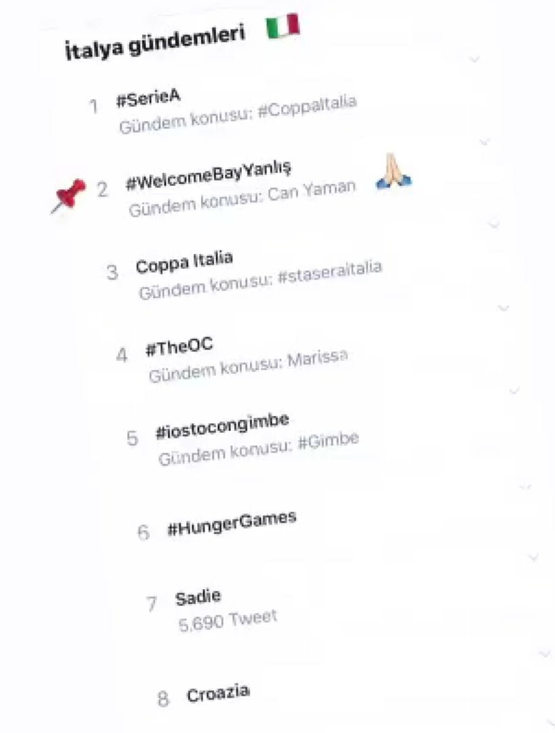The height and width of the screenshot is (733, 555).
Task: Open the chevron menu for #SerieA trend
Action: tap(474, 59)
